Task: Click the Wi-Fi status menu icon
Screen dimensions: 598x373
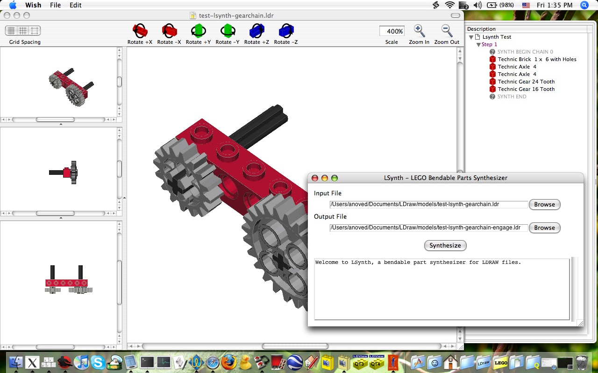Action: click(450, 5)
